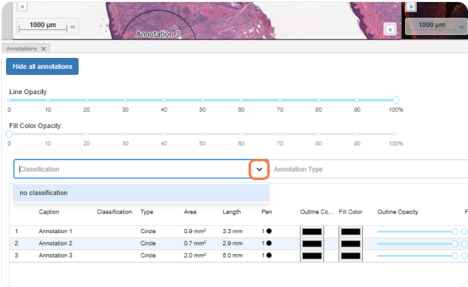Expand the double-arrow icon atop right viewer
The width and height of the screenshot is (468, 287).
[x=411, y=6]
